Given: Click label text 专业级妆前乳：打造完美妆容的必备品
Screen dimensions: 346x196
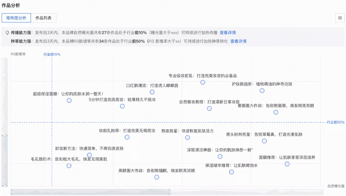Looking at the screenshot, I should pos(203,76).
